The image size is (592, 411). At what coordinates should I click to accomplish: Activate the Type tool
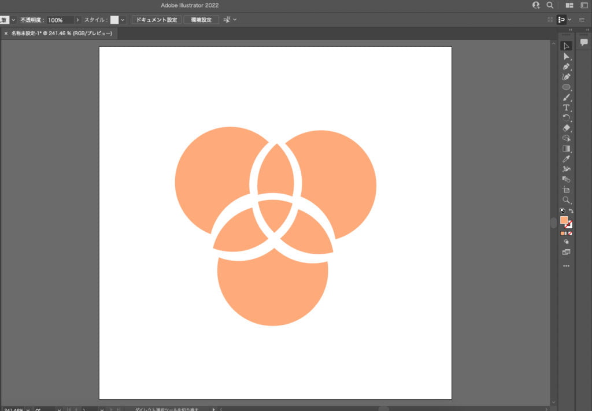click(566, 108)
